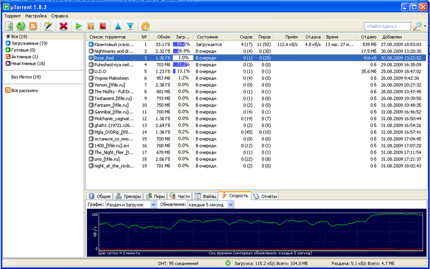Open the Обновление interval dropdown
Screen dimensions: 430x269
(x=231, y=204)
